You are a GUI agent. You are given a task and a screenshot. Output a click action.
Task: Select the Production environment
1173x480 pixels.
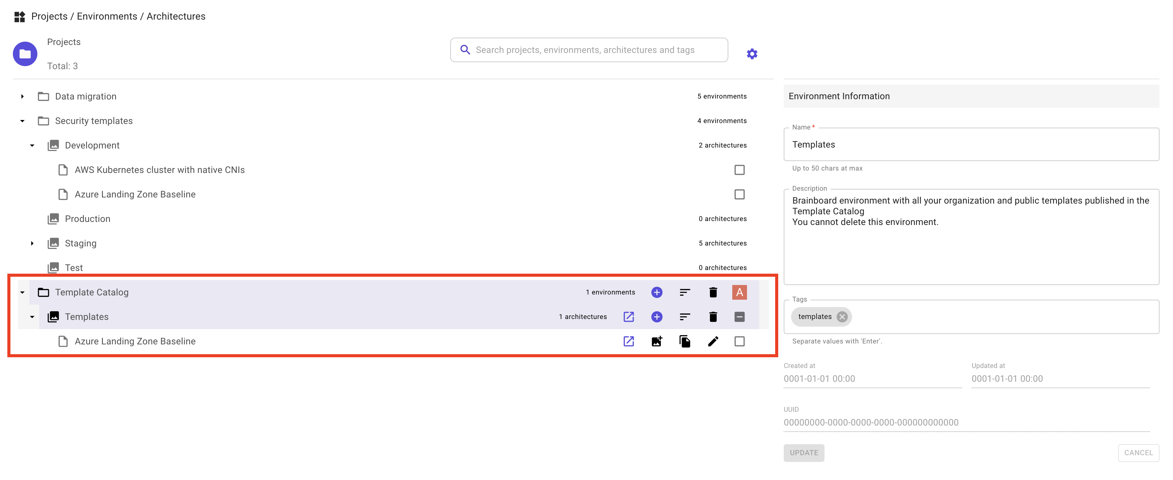point(87,219)
